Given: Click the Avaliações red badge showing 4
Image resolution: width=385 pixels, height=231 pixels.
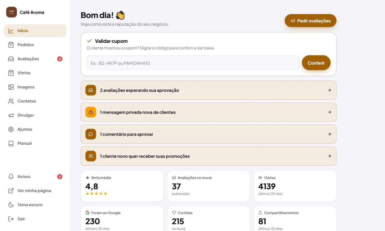Looking at the screenshot, I should point(60,59).
